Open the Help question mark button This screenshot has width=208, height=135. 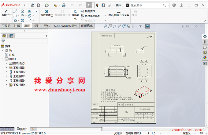(x=181, y=5)
